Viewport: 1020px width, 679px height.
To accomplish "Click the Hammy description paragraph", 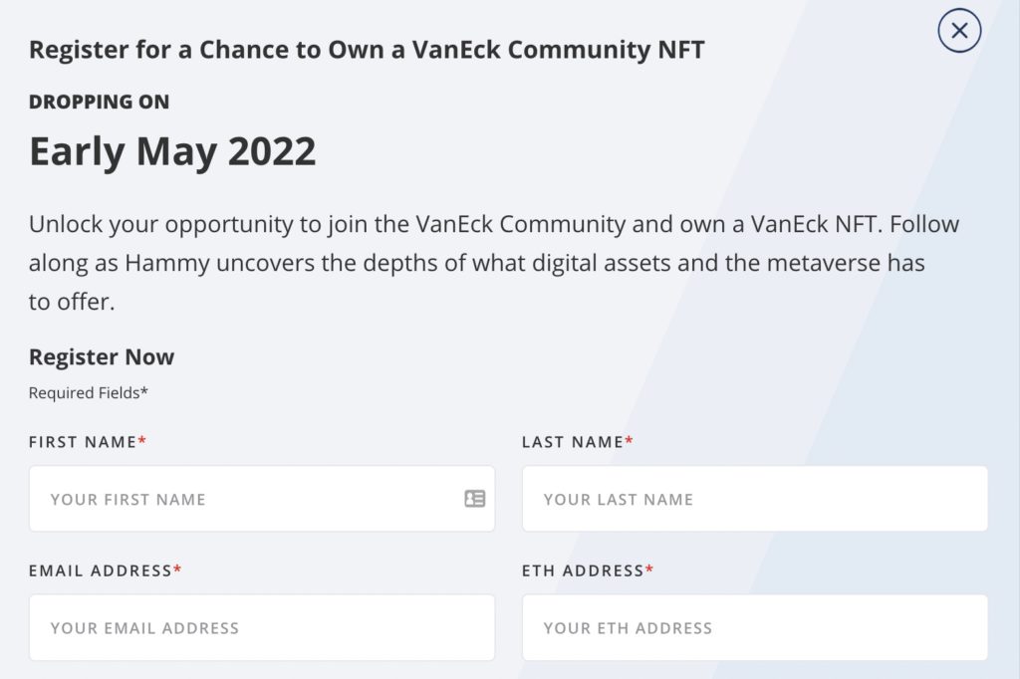I will (494, 263).
